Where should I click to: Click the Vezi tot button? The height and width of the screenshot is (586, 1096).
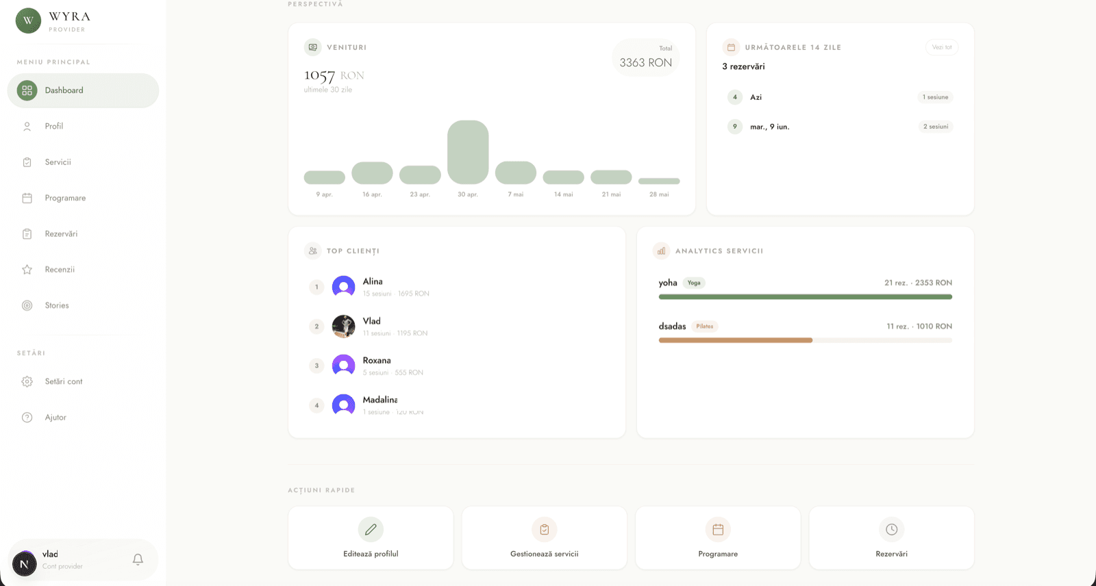(942, 47)
